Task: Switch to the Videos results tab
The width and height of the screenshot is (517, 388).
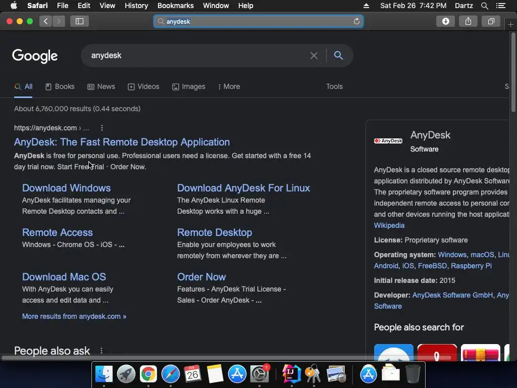Action: tap(143, 86)
